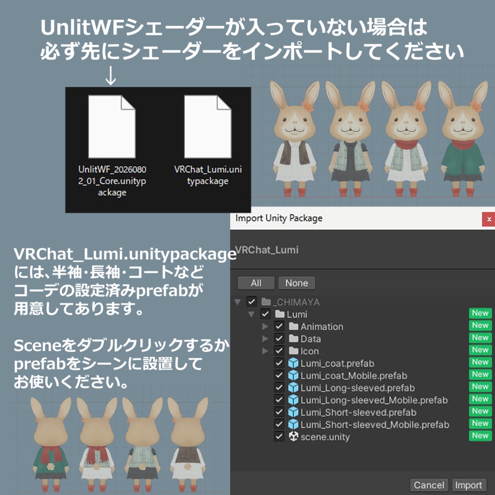495x495 pixels.
Task: Click the Lumi folder icon
Action: (280, 314)
